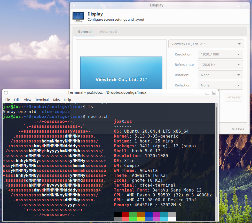Screen dimensions: 252x223
Task: Click 'Terminal Font: DejaVu Sans Mono 12'
Action: pyautogui.click(x=157, y=190)
